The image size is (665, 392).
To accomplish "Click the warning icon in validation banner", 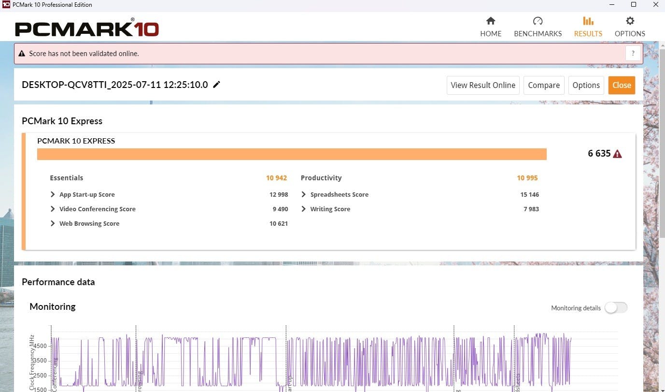I will point(21,54).
